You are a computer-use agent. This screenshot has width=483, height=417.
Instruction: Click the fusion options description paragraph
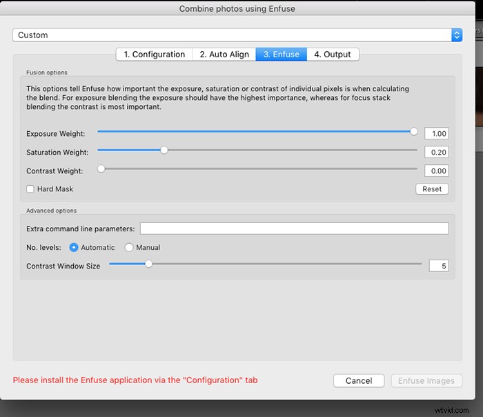coord(217,98)
